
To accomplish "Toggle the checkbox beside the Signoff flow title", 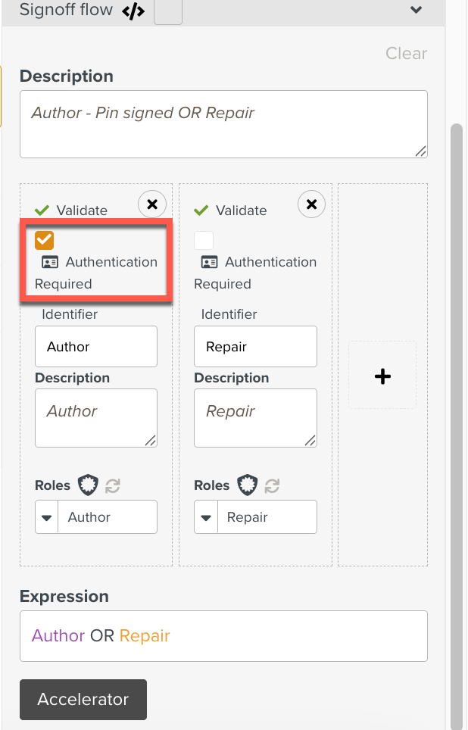I will pos(167,11).
